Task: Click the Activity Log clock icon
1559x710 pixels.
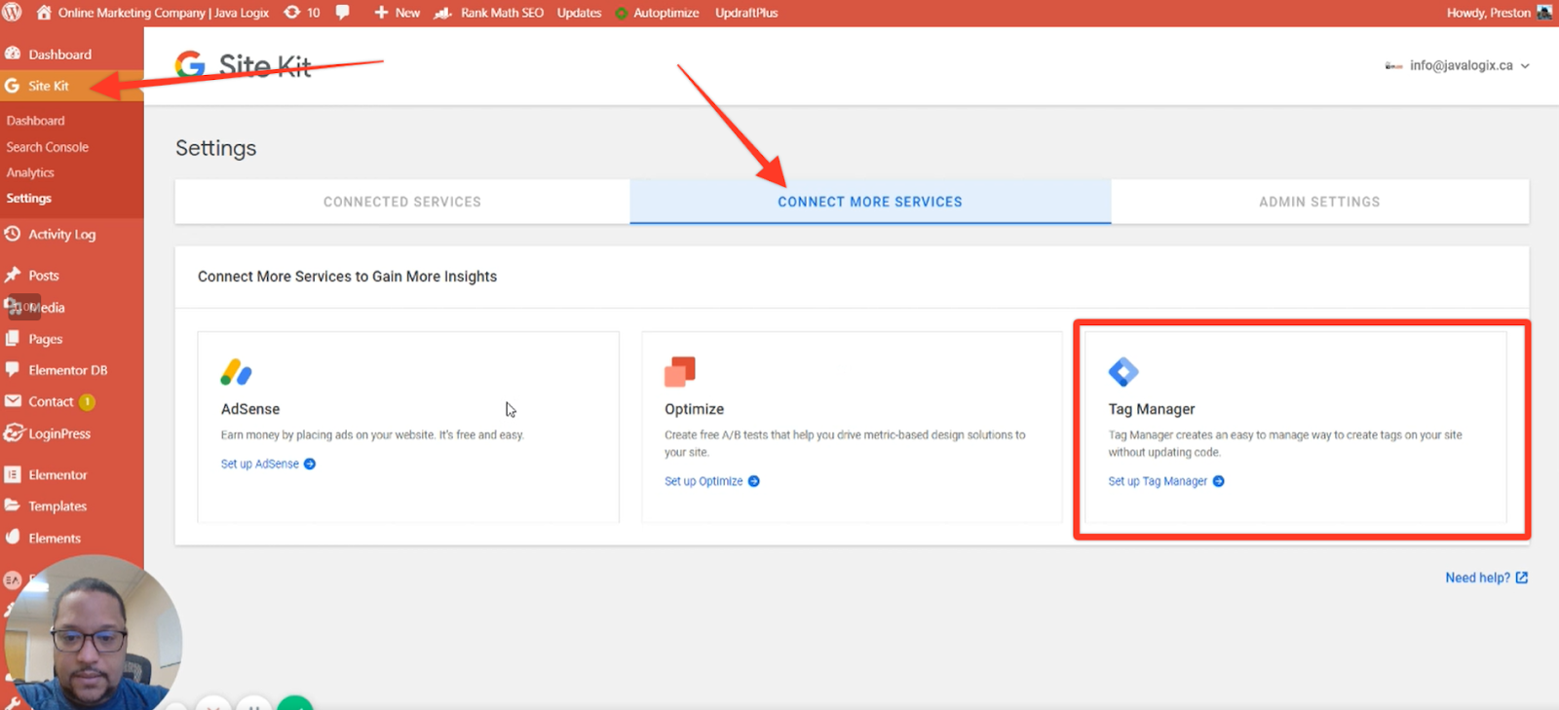Action: point(13,234)
